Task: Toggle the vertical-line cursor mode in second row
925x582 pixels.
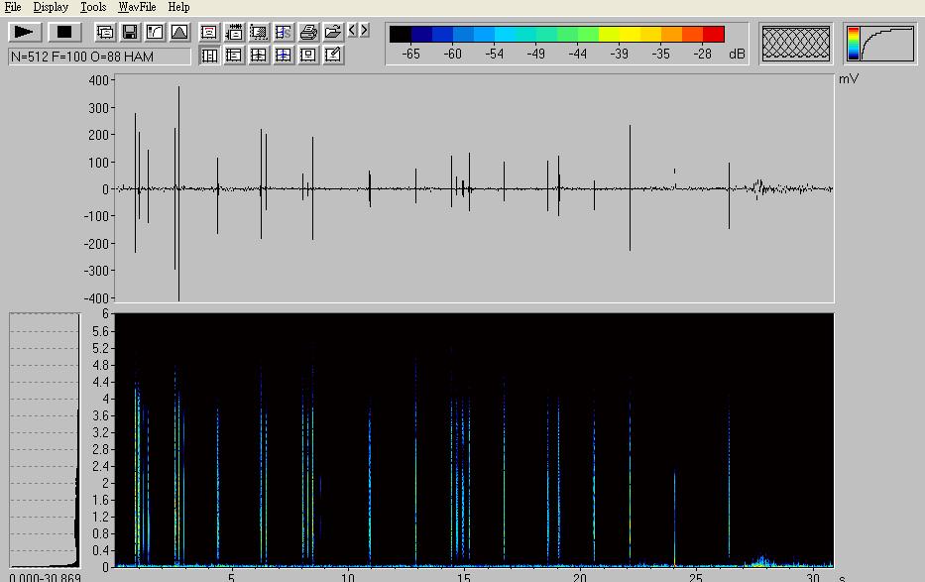Action: click(x=209, y=56)
